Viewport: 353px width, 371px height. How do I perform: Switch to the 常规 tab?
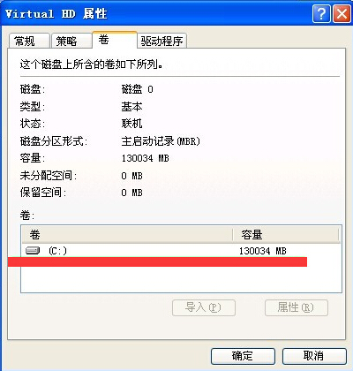(29, 41)
